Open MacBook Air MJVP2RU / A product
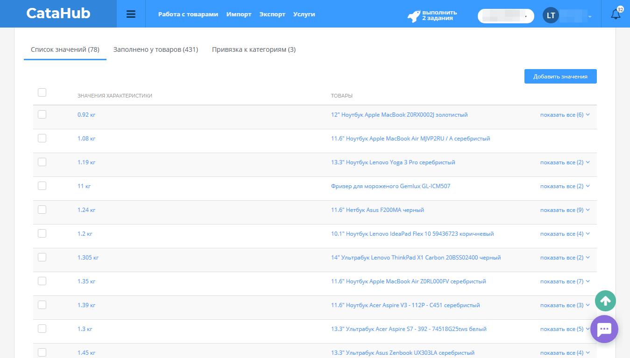 click(x=411, y=139)
